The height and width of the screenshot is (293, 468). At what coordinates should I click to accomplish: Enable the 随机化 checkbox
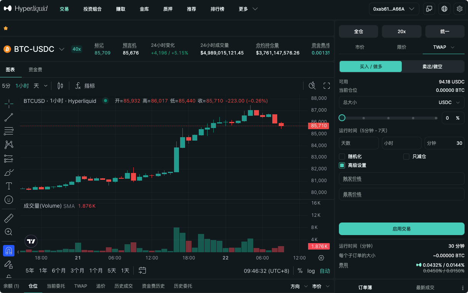tap(342, 157)
